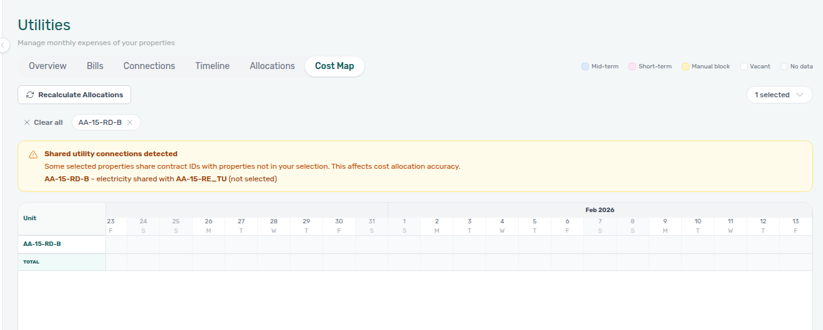Click the Shared utility connections detected heading
This screenshot has height=330, width=823.
pyautogui.click(x=111, y=154)
